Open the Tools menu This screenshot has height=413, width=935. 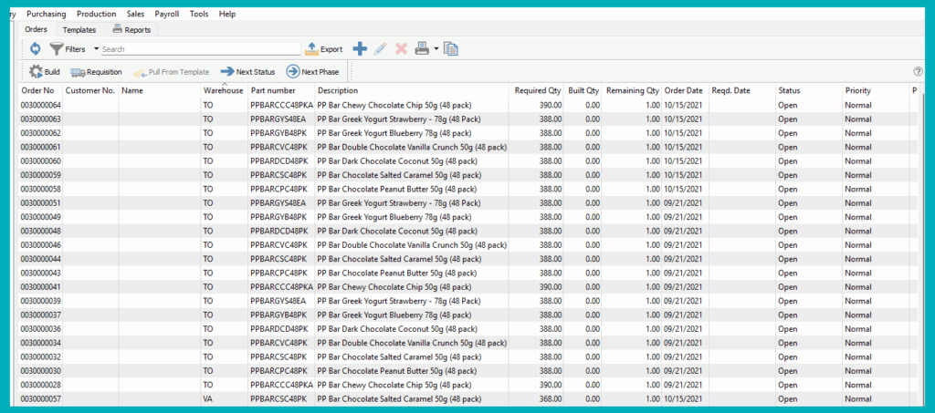click(199, 14)
